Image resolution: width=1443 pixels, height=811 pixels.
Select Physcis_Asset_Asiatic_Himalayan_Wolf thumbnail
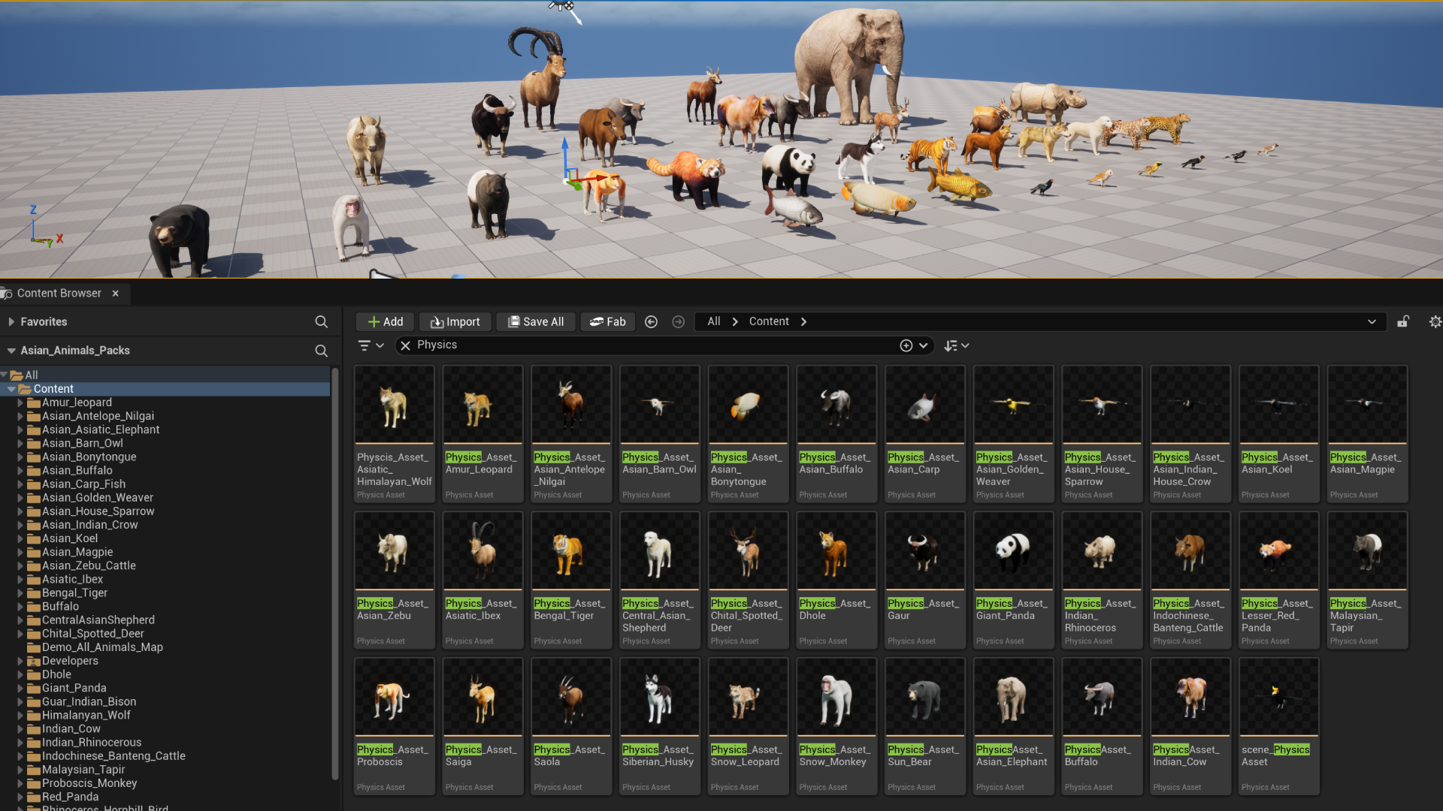394,404
